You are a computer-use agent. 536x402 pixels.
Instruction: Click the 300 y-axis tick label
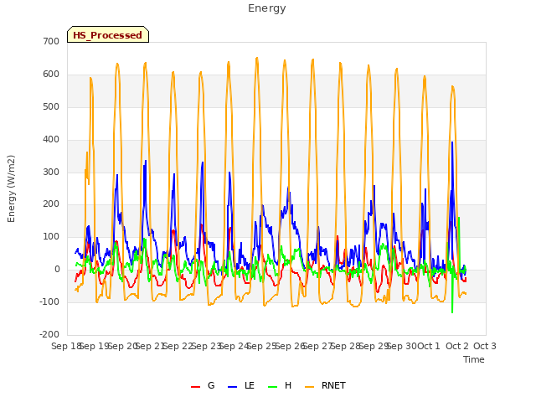point(51,172)
